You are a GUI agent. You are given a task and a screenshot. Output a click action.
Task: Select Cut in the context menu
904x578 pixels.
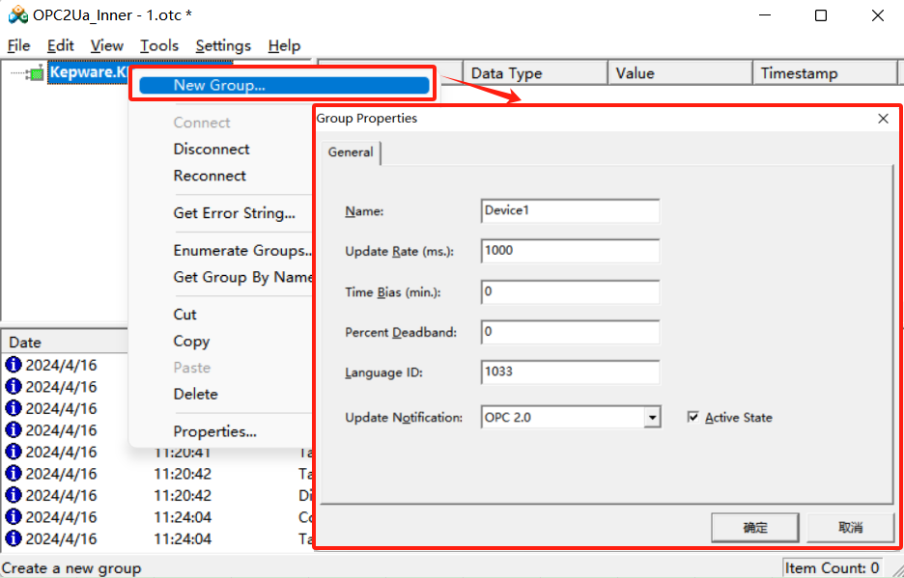(185, 315)
